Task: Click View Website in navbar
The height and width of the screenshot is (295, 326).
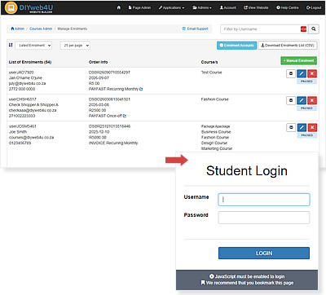Action: click(256, 7)
